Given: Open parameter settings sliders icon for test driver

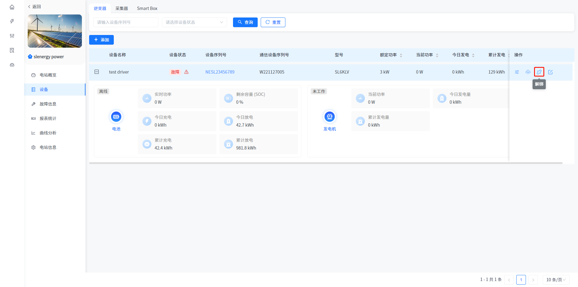Looking at the screenshot, I should [x=517, y=72].
